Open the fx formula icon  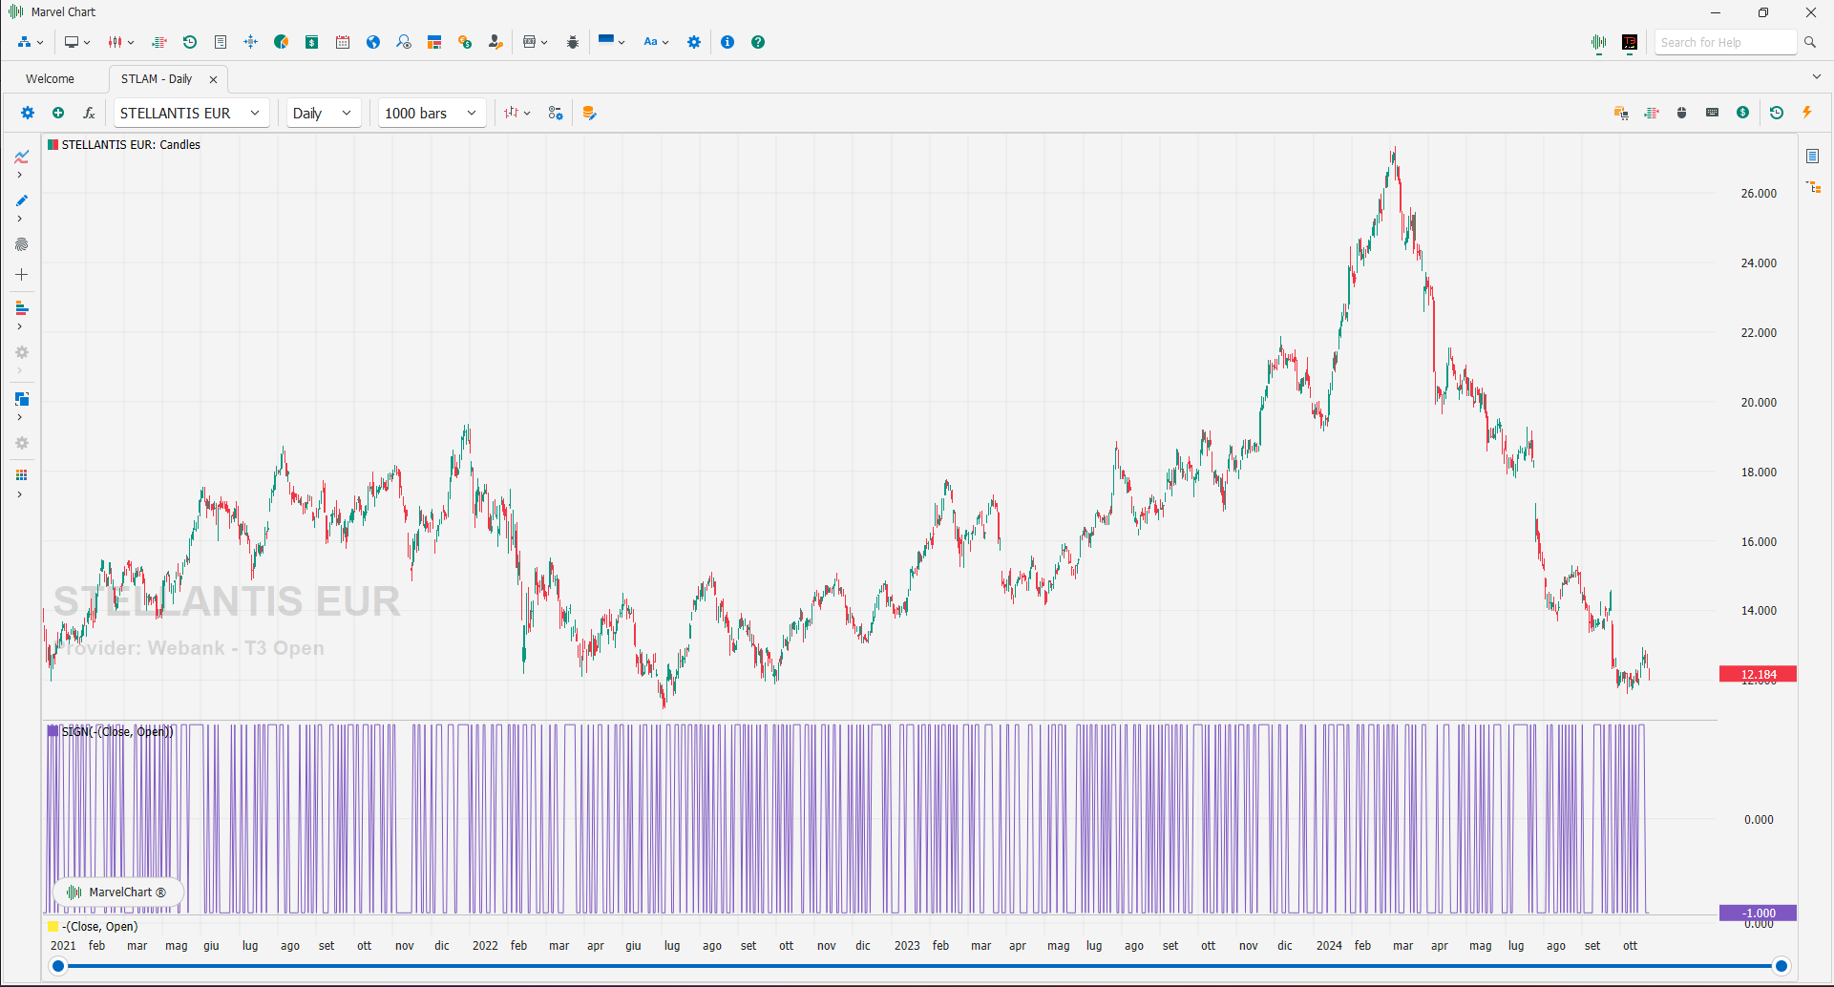89,113
